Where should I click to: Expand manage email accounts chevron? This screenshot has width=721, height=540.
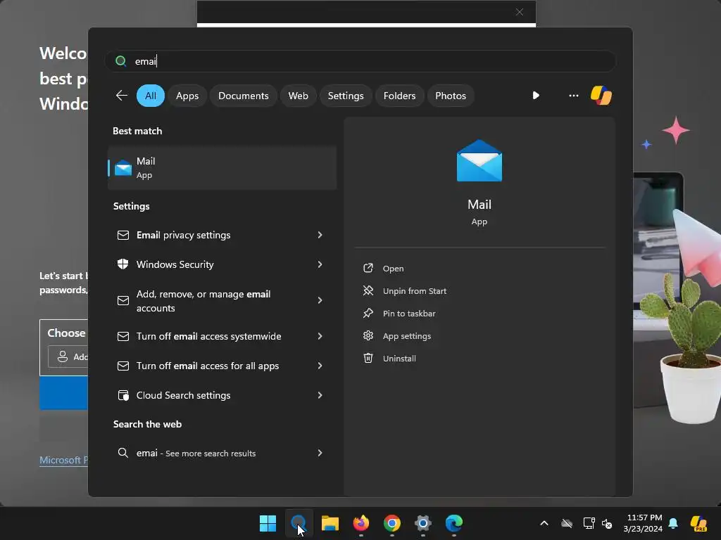pos(320,300)
